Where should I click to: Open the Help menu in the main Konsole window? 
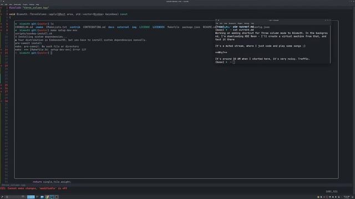coord(37,4)
